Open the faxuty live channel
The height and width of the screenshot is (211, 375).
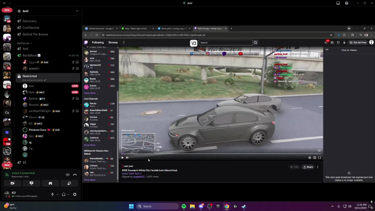tap(100, 105)
